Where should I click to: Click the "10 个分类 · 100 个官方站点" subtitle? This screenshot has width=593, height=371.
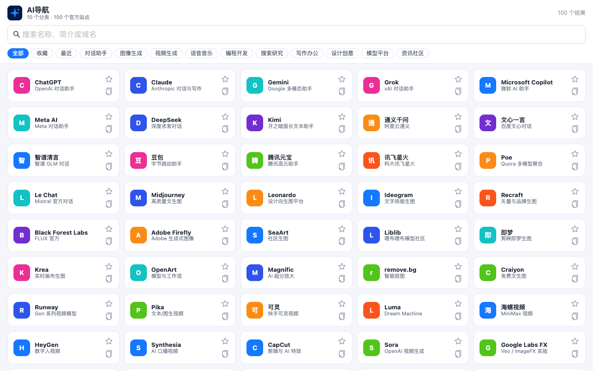(x=58, y=18)
